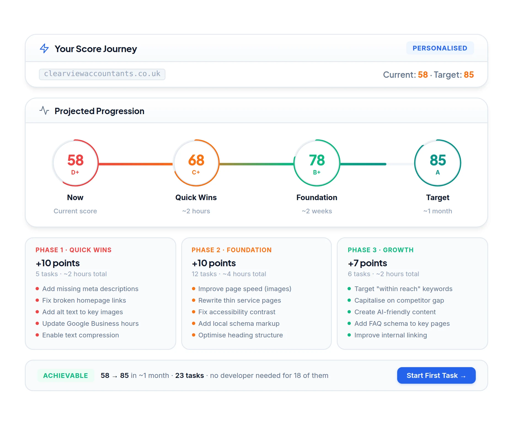This screenshot has height=430, width=513.
Task: Click the '+7 points' heading
Action: point(367,263)
